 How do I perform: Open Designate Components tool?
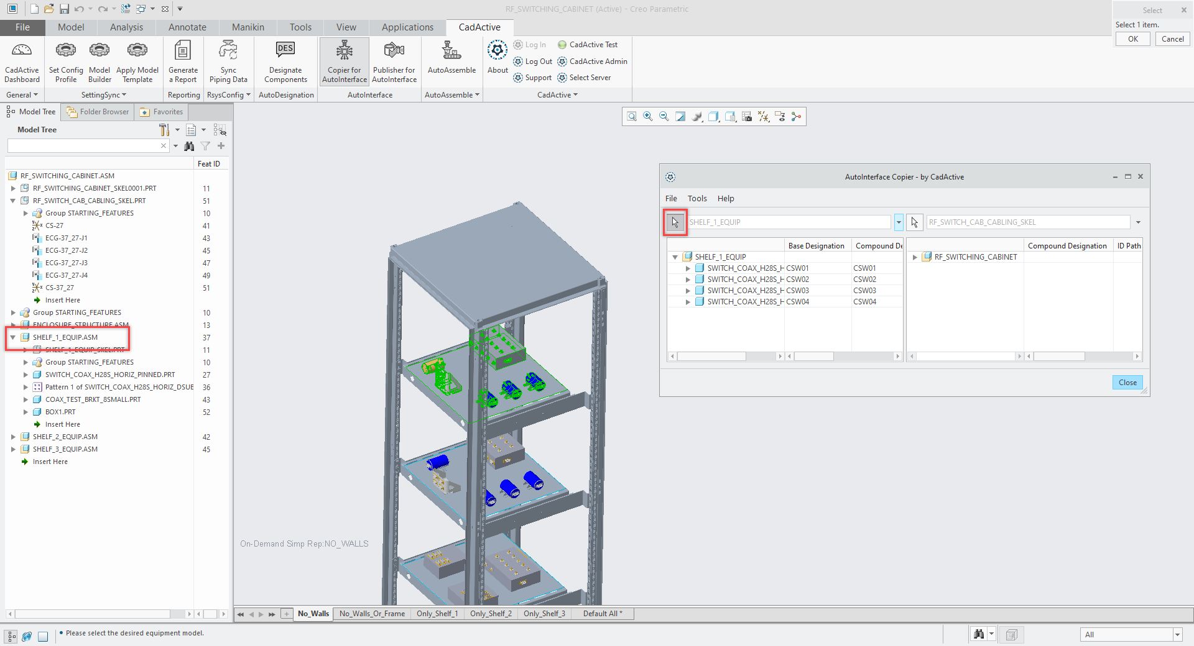pyautogui.click(x=285, y=61)
